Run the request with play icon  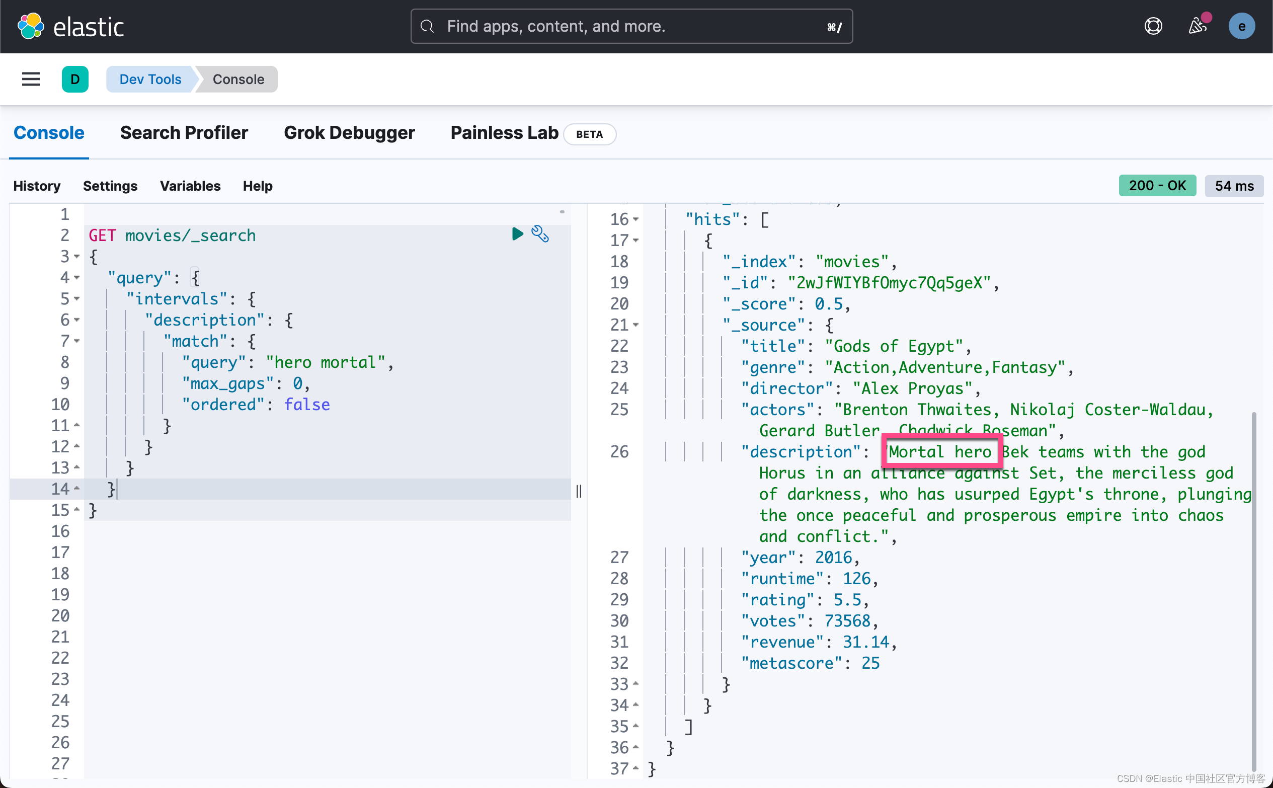[517, 234]
